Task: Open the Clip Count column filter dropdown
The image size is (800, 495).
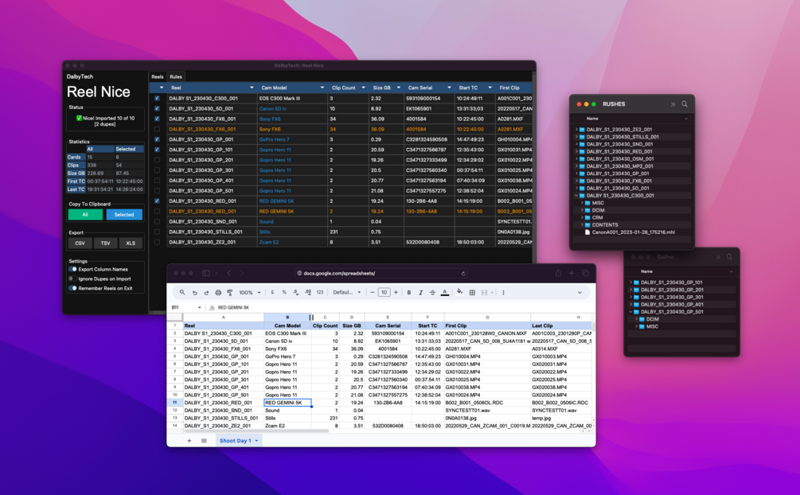Action: 363,88
